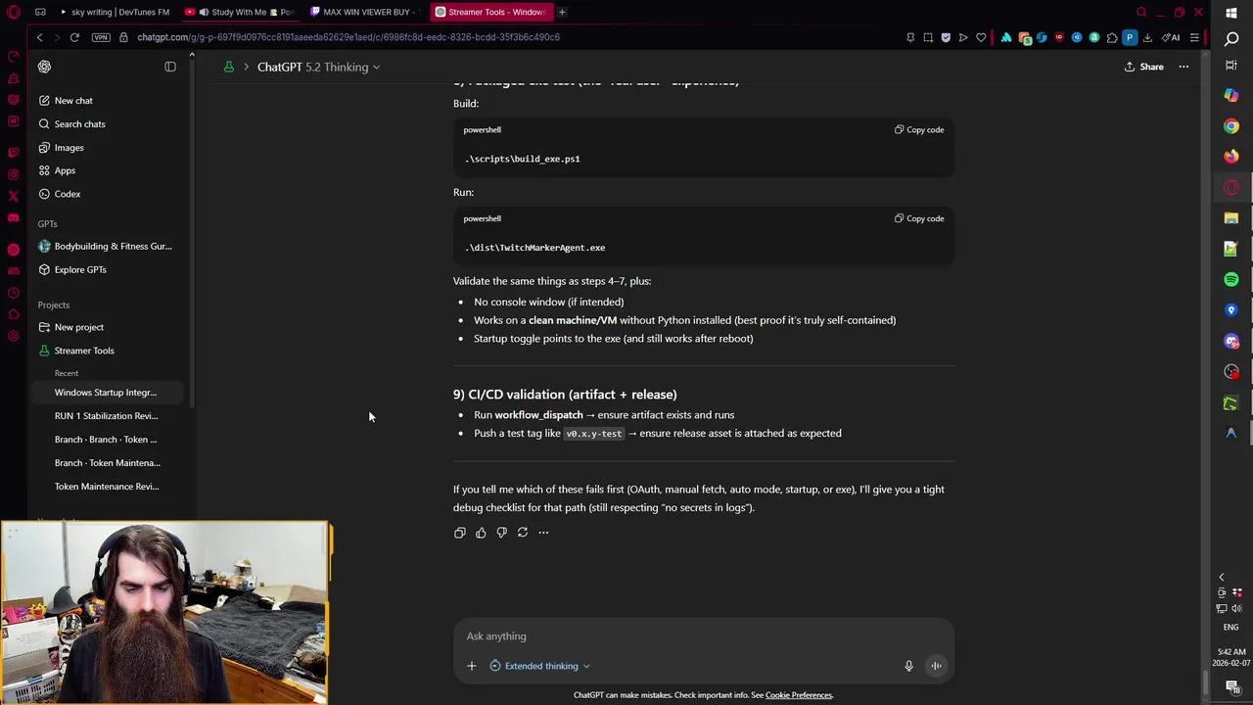1253x705 pixels.
Task: Open Bodybuilding & Fitness Guru GPT
Action: coord(108,247)
